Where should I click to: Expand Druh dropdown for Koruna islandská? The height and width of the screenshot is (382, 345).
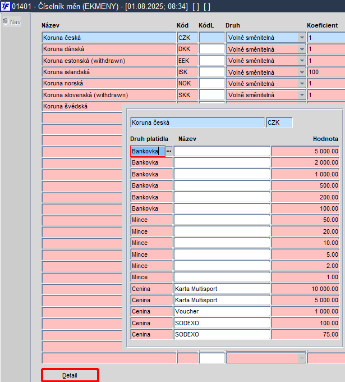(302, 72)
